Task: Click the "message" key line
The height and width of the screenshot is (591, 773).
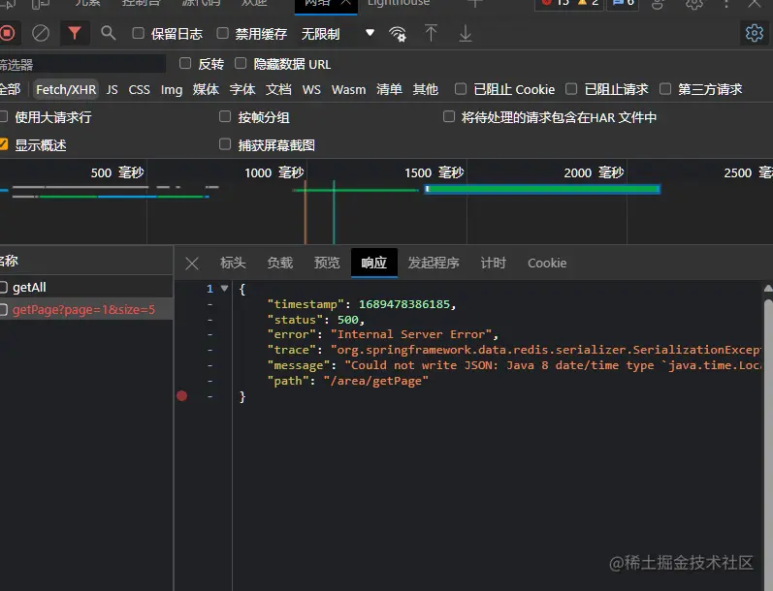Action: click(299, 365)
